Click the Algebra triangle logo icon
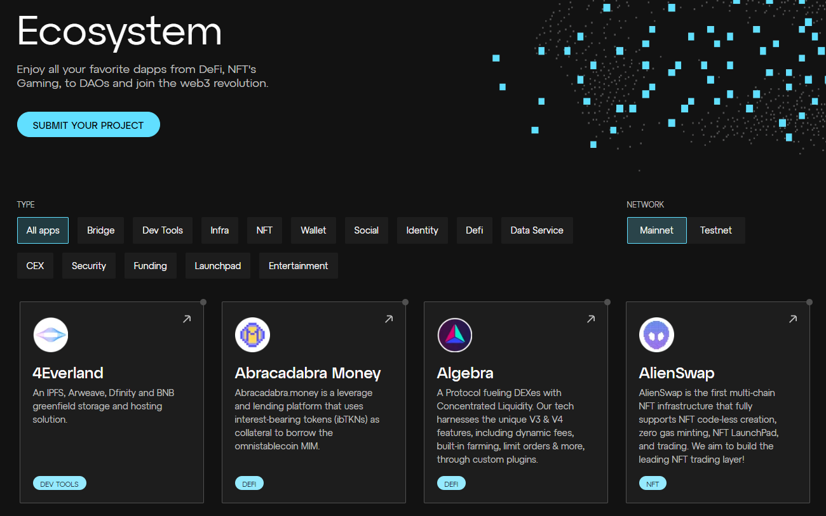826x516 pixels. [x=454, y=334]
